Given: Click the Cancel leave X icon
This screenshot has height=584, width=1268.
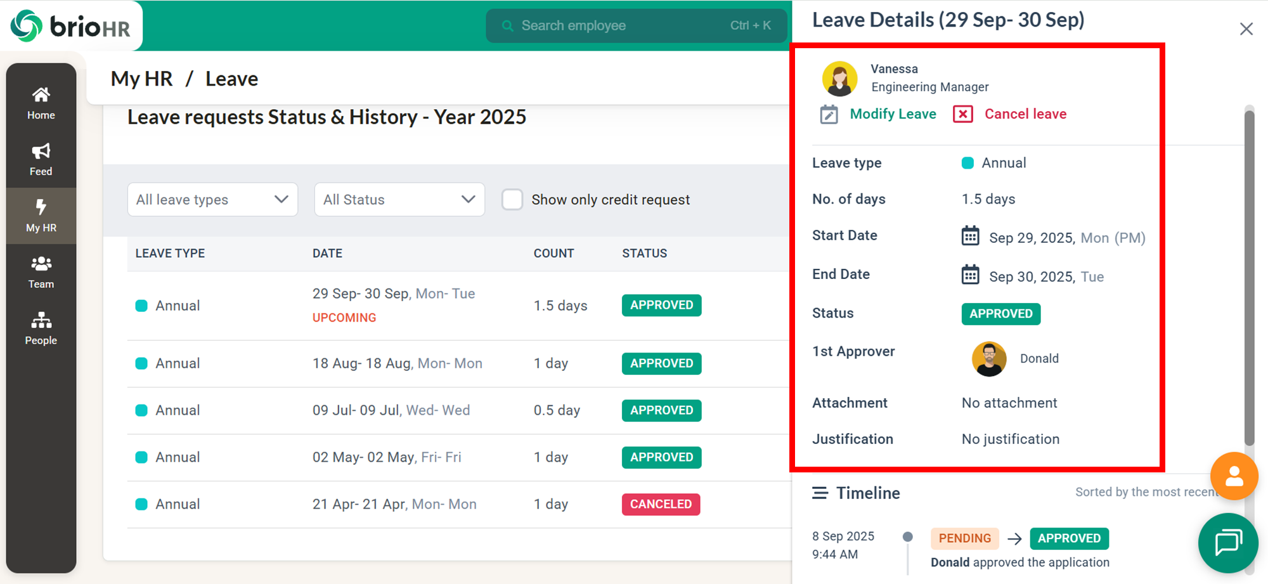Looking at the screenshot, I should [963, 114].
